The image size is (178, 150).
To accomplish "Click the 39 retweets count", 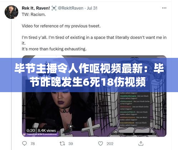I will 71,144.
